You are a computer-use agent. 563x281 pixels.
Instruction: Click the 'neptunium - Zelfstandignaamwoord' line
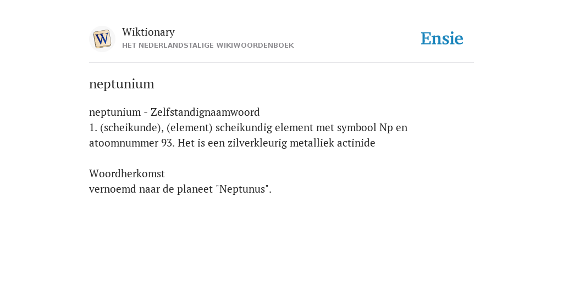pyautogui.click(x=174, y=112)
